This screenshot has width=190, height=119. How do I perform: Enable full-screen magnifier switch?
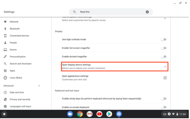click(x=164, y=48)
